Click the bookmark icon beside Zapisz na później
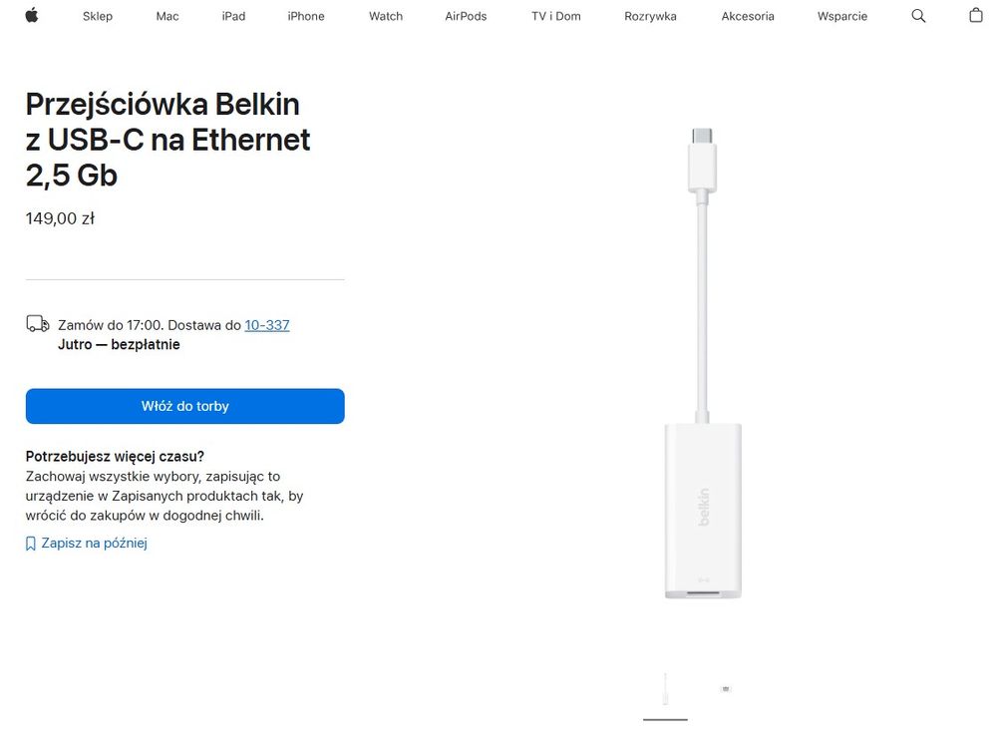Image resolution: width=995 pixels, height=745 pixels. (31, 544)
